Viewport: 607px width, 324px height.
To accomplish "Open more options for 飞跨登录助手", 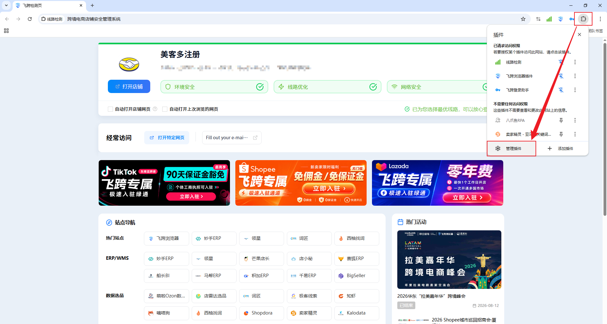I will 575,90.
